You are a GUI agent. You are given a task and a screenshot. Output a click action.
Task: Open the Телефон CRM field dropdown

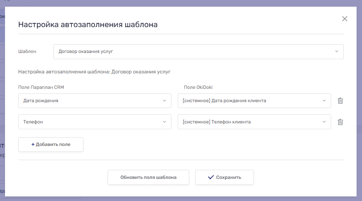95,122
